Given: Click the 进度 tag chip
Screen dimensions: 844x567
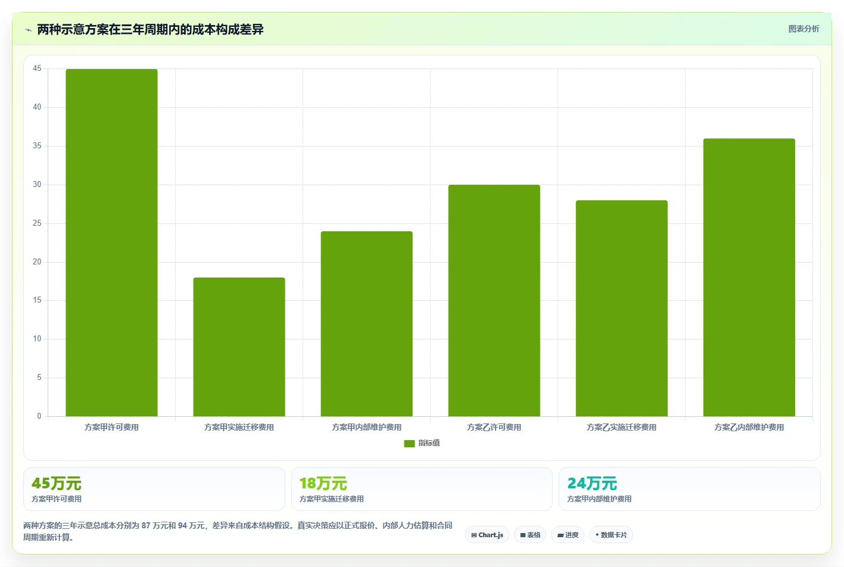Looking at the screenshot, I should pyautogui.click(x=568, y=535).
